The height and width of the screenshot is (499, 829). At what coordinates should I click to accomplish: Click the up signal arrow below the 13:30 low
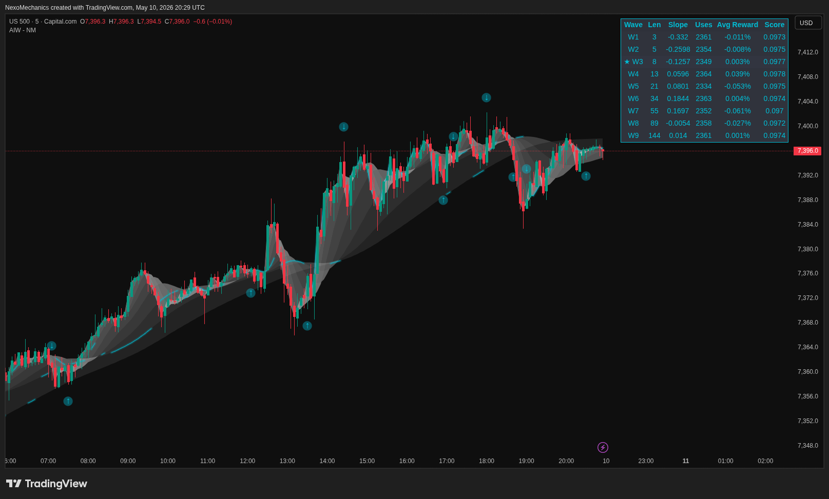click(307, 326)
